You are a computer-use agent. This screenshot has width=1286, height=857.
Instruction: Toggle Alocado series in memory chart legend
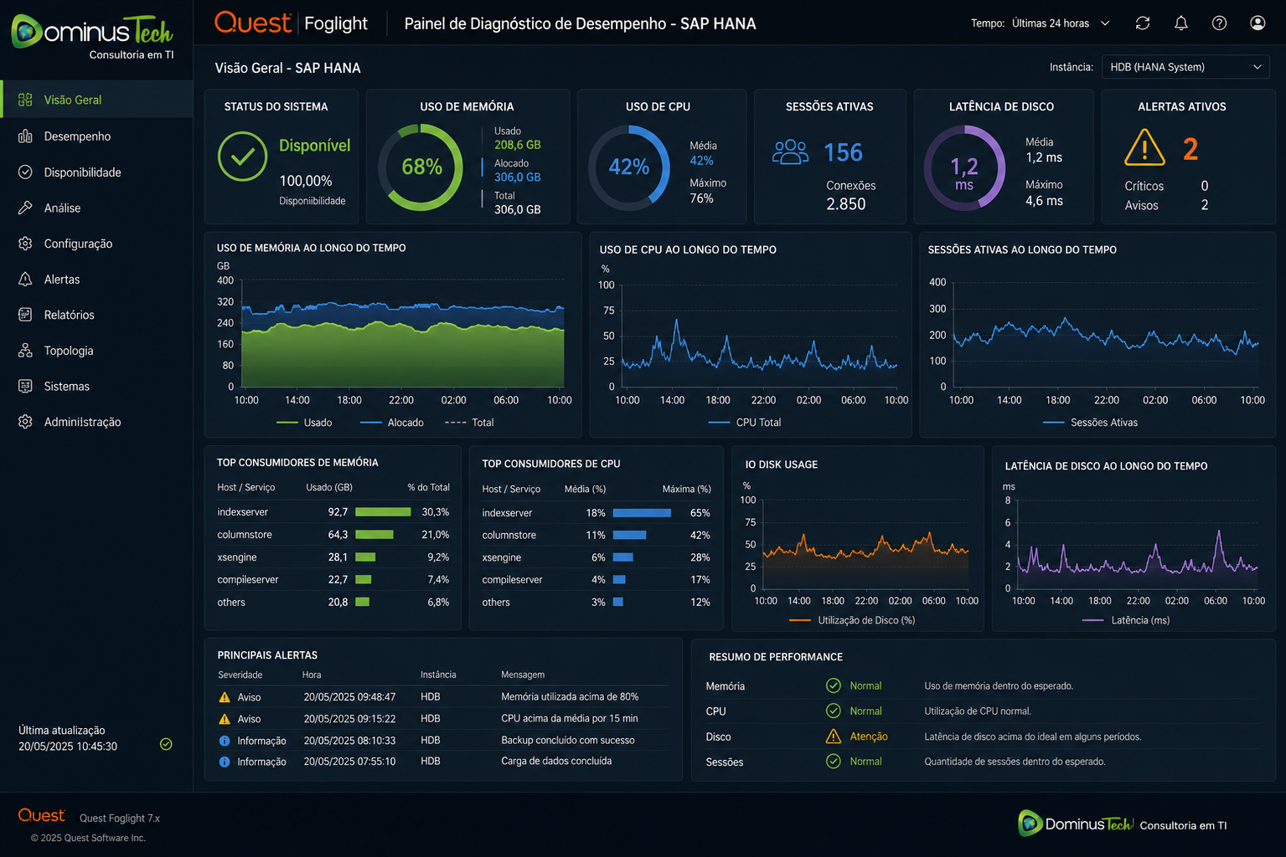click(x=392, y=423)
